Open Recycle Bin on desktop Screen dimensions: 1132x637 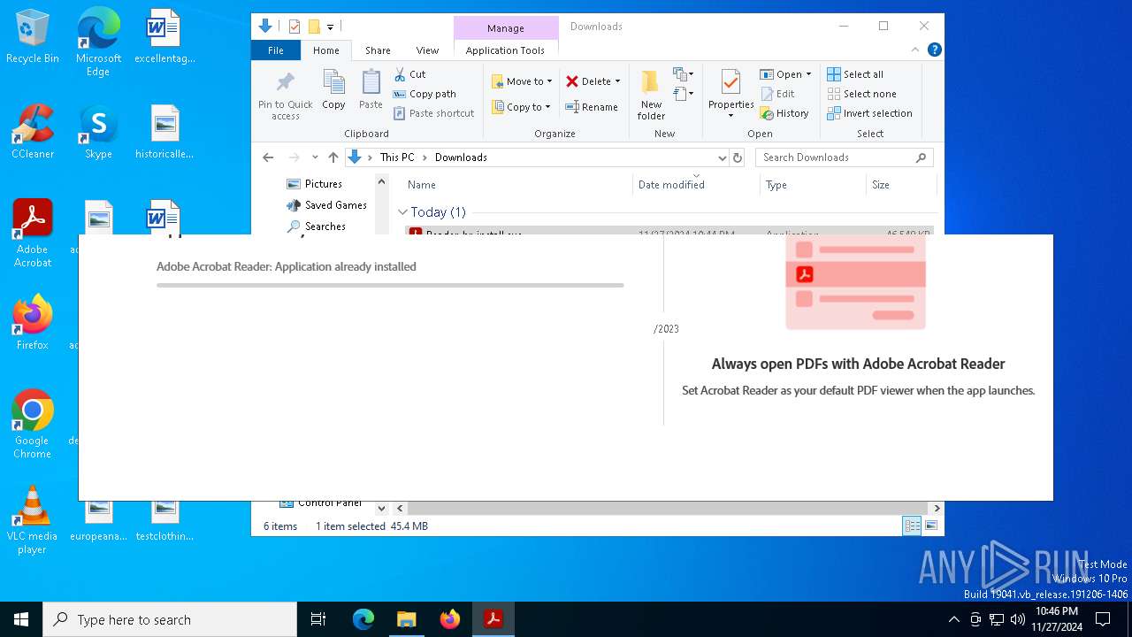(x=33, y=37)
